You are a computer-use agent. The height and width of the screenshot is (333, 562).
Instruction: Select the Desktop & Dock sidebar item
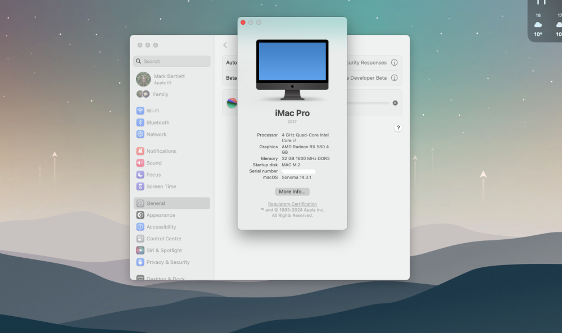[171, 278]
